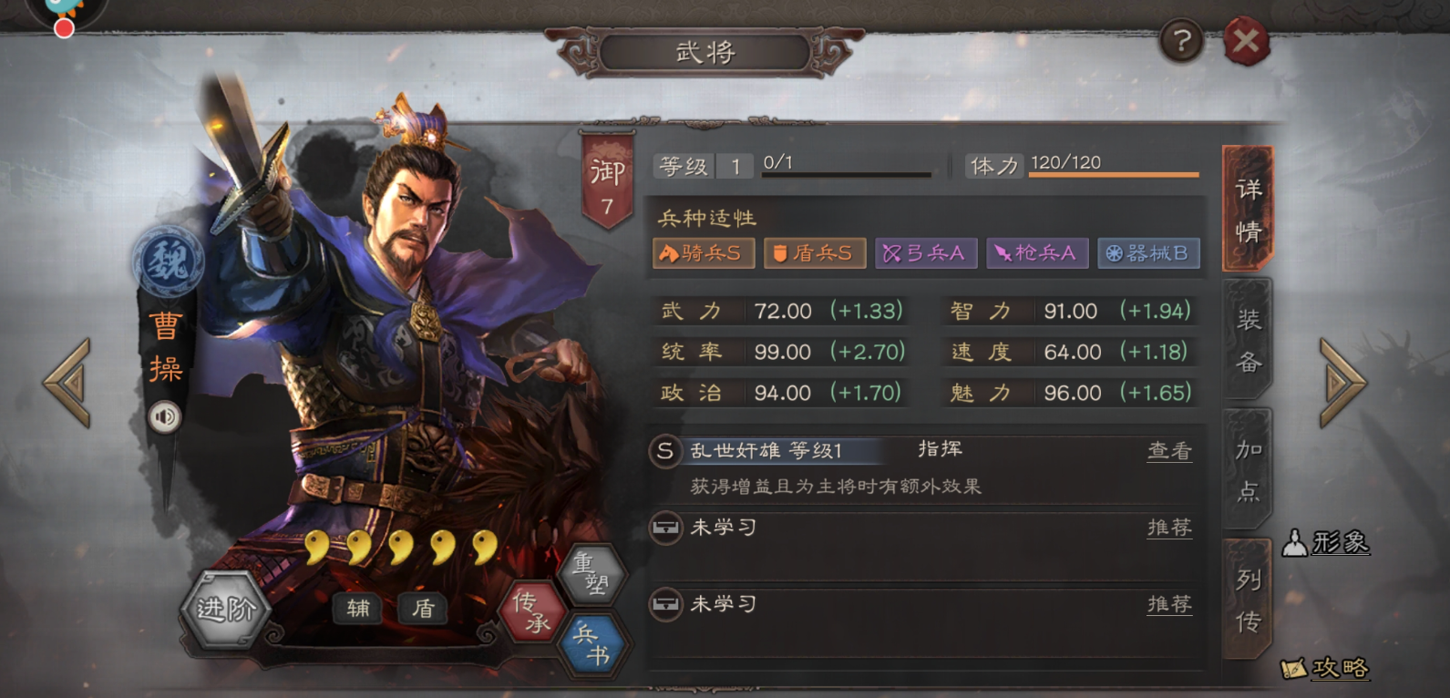The image size is (1450, 698).
Task: Go to the previous general with left arrow
Action: pos(67,383)
